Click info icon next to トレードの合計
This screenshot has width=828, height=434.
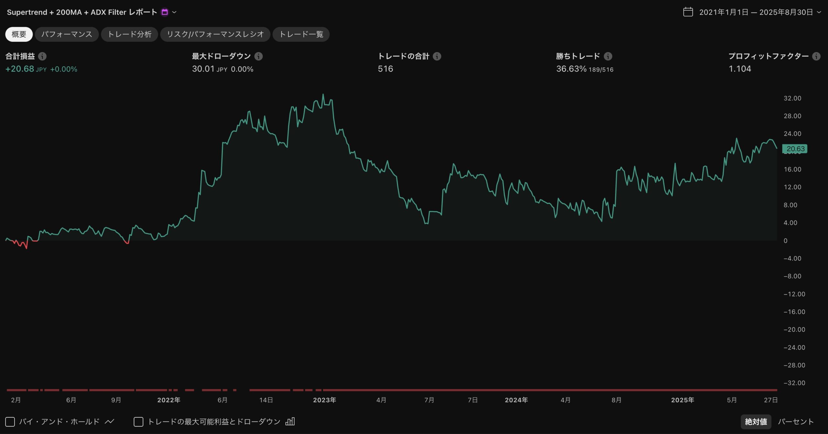click(x=437, y=56)
